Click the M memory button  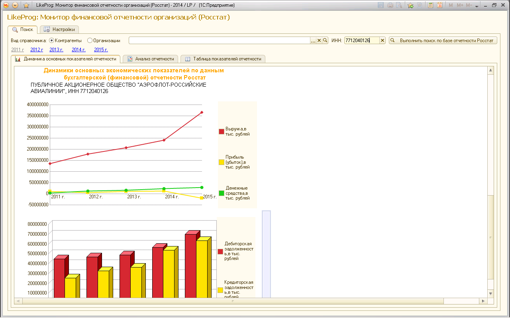(x=451, y=5)
